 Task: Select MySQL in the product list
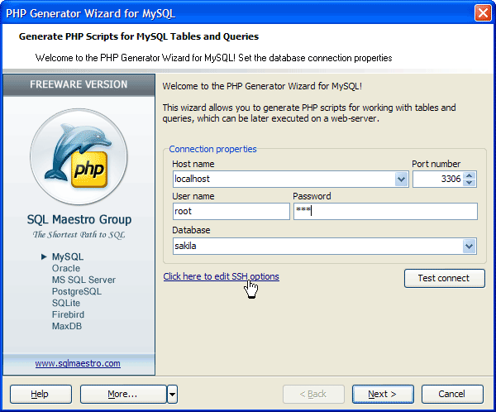[68, 256]
